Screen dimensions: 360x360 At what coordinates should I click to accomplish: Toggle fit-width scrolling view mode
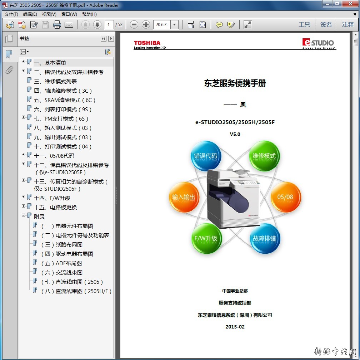click(191, 25)
